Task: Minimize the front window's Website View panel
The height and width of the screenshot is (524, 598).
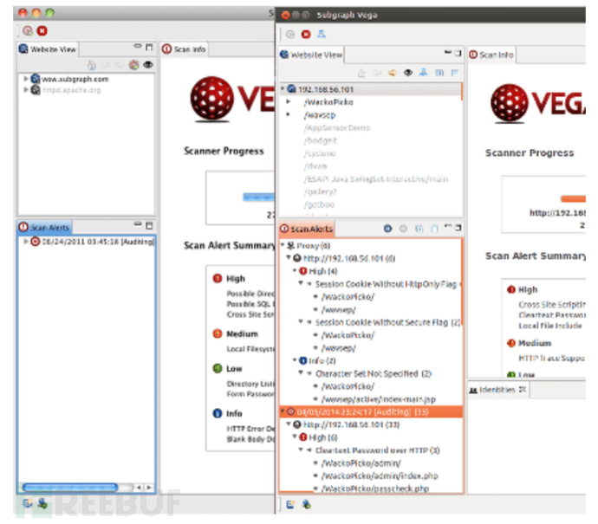Action: [x=448, y=52]
